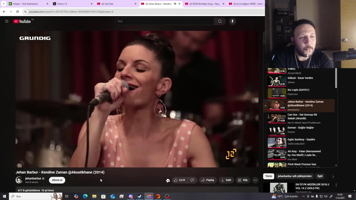
Task: Go back in the browser
Action: point(4,12)
